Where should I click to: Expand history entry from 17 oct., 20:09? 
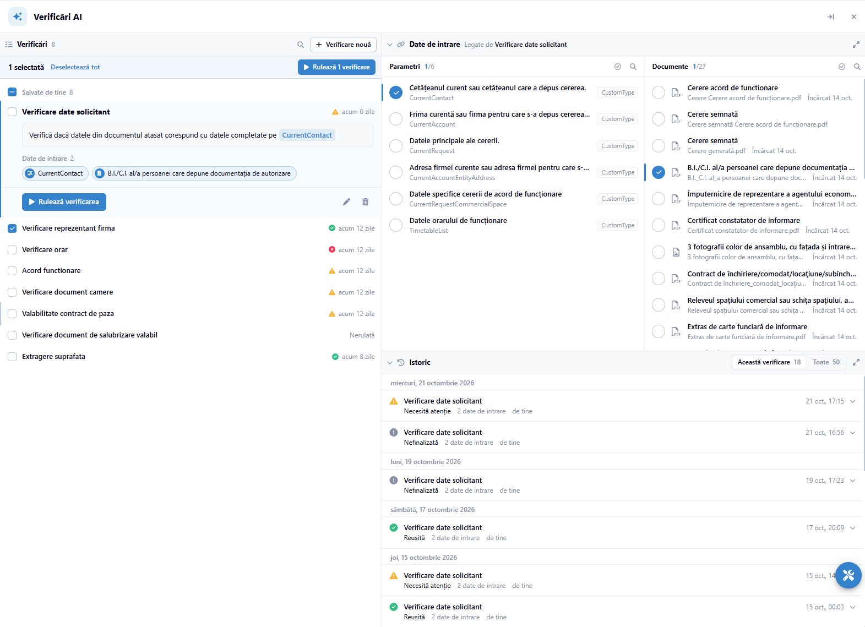pos(853,528)
